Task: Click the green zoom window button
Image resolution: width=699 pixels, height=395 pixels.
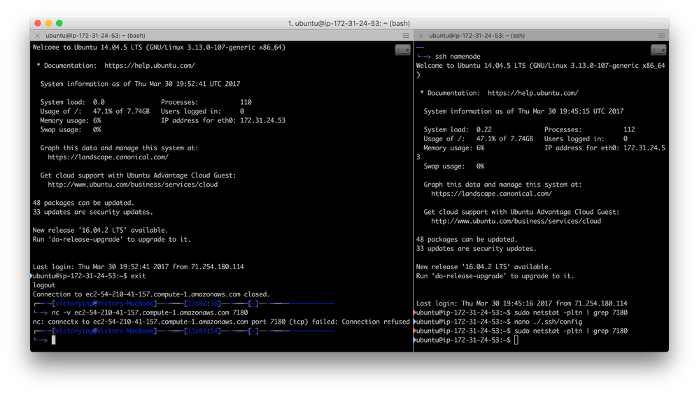Action: pyautogui.click(x=59, y=23)
